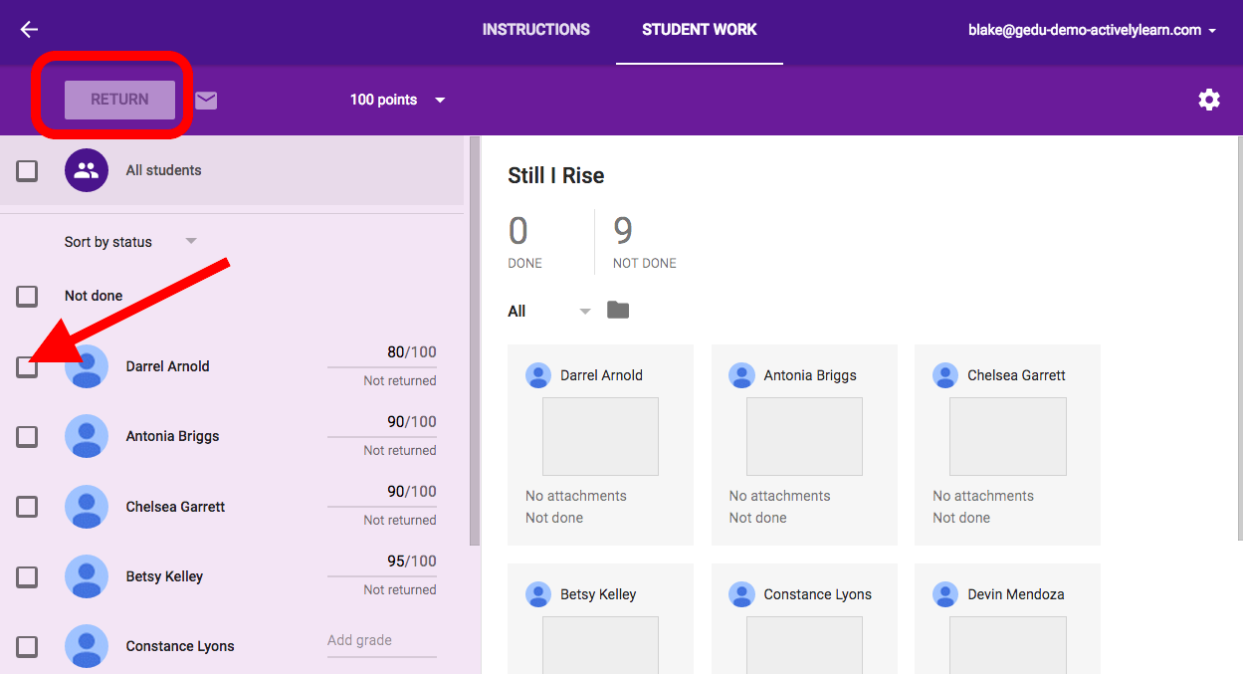Click the student list scrollbar
This screenshot has width=1243, height=674.
click(475, 340)
